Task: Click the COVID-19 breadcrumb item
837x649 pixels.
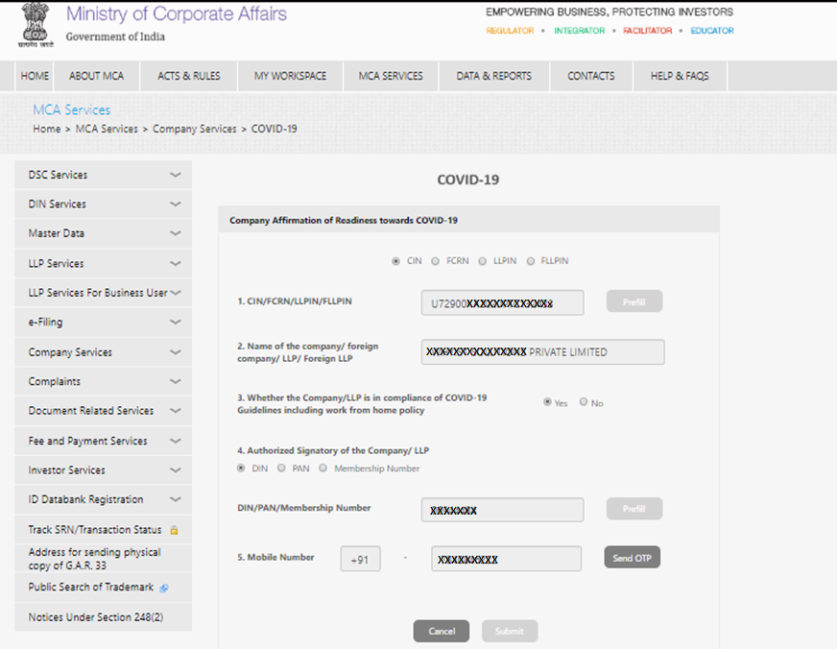Action: pyautogui.click(x=274, y=129)
